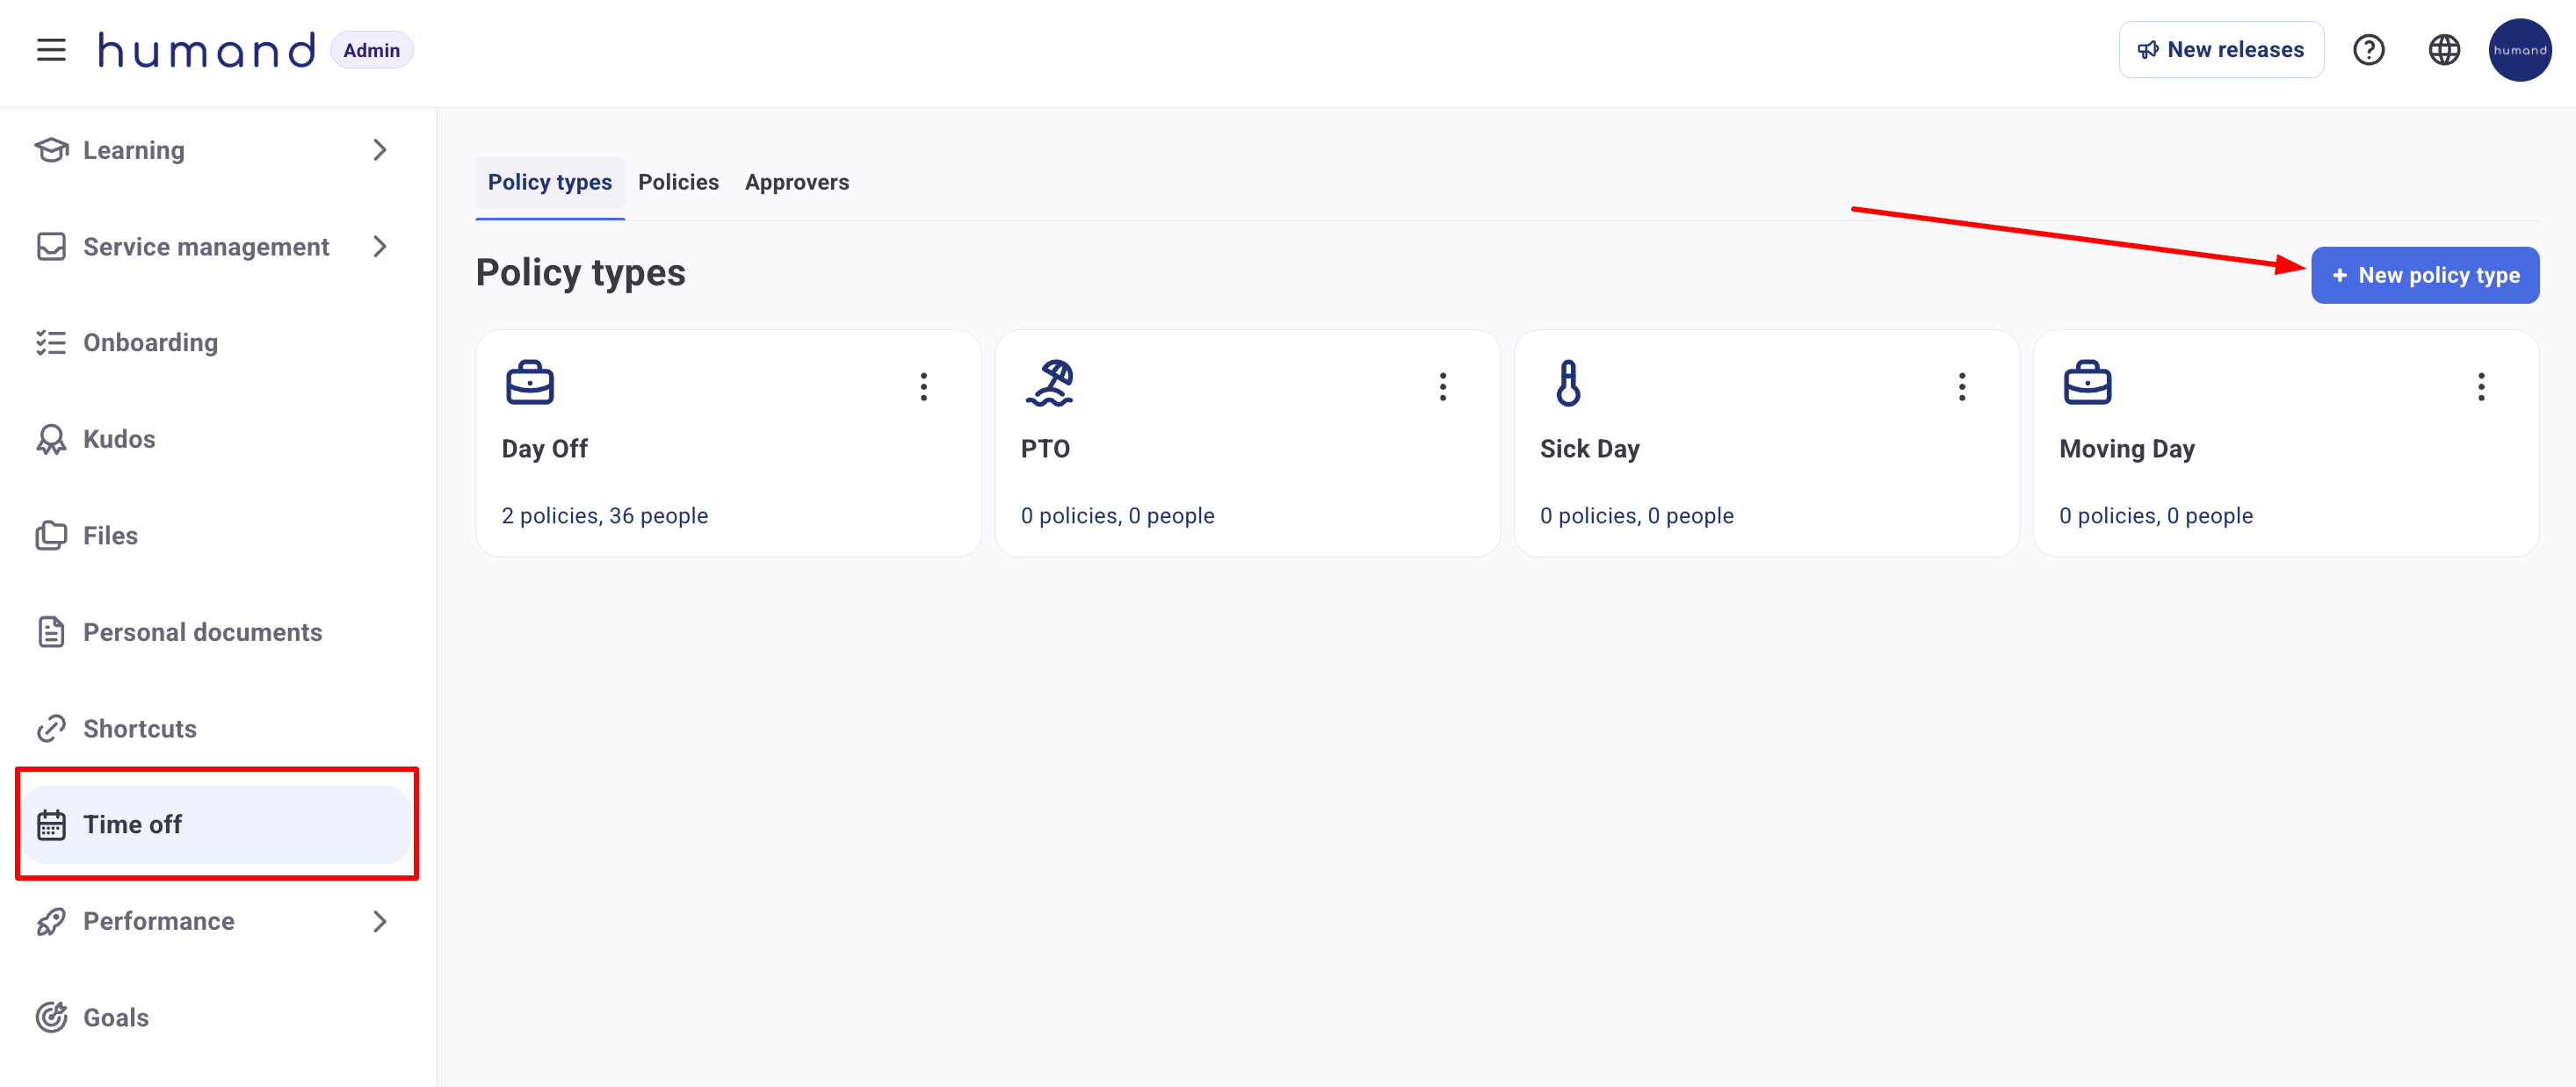This screenshot has width=2576, height=1087.
Task: Switch to the Approvers tab
Action: [x=796, y=182]
